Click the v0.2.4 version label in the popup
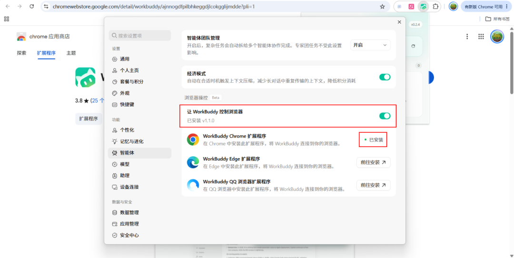Screen dimensions: 514x258 (x=415, y=25)
